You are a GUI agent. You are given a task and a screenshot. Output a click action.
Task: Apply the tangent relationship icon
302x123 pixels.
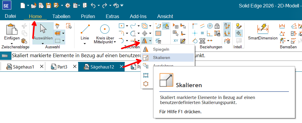click(x=195, y=41)
